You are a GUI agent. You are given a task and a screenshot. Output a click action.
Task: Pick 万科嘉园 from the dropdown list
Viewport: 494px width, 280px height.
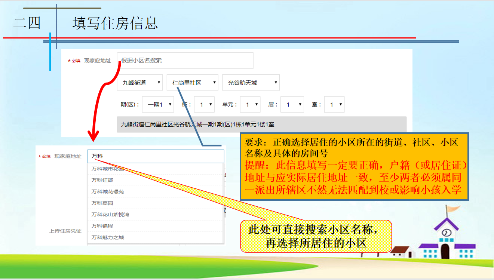[102, 203]
